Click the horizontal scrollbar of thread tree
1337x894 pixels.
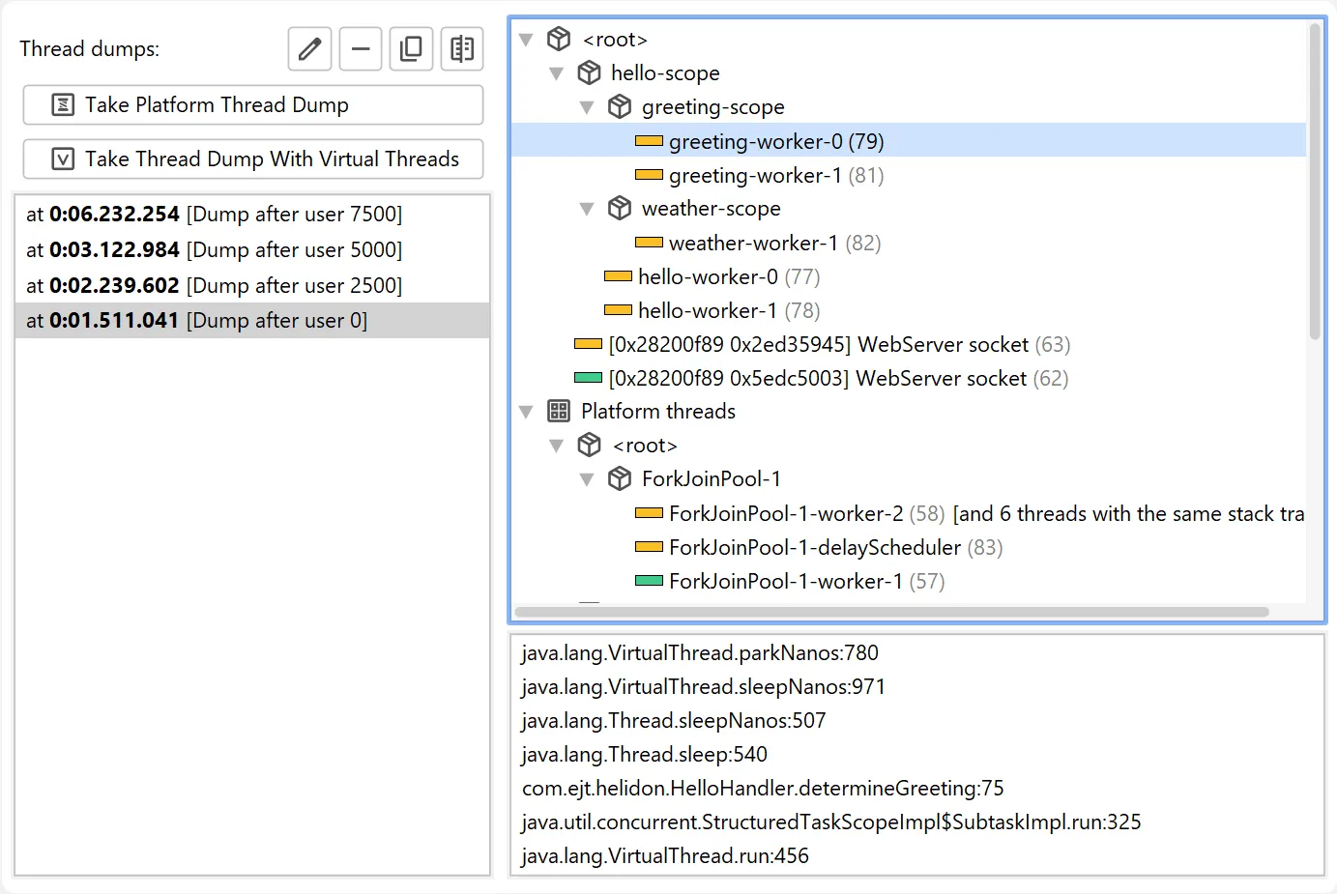pyautogui.click(x=891, y=612)
